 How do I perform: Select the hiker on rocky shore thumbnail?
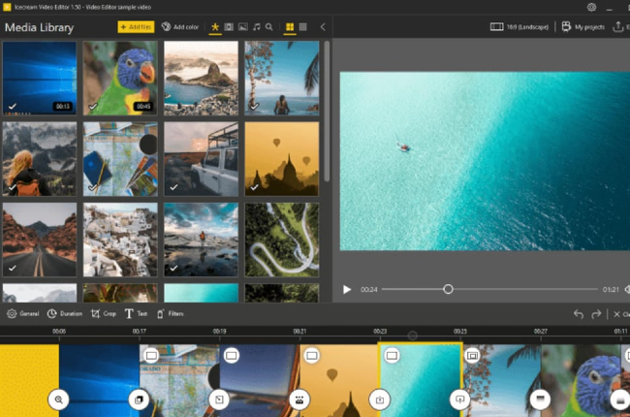point(201,240)
